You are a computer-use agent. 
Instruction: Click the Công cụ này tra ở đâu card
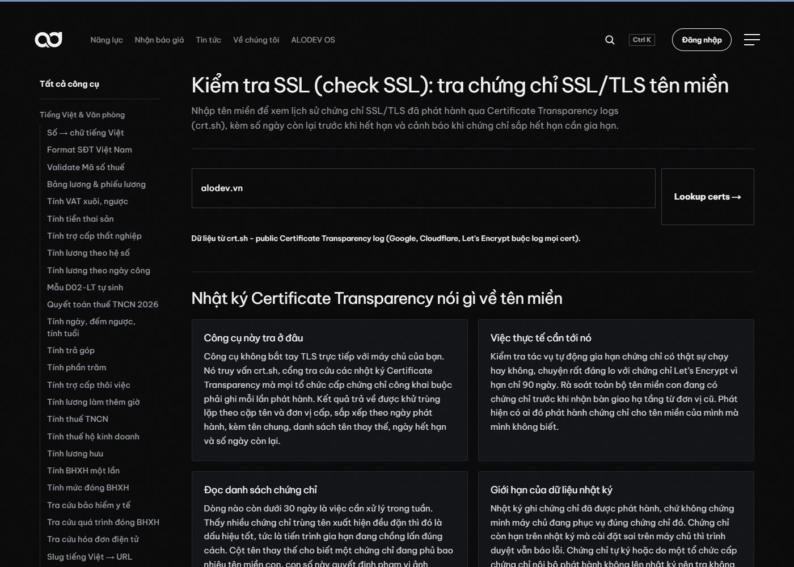pyautogui.click(x=330, y=390)
